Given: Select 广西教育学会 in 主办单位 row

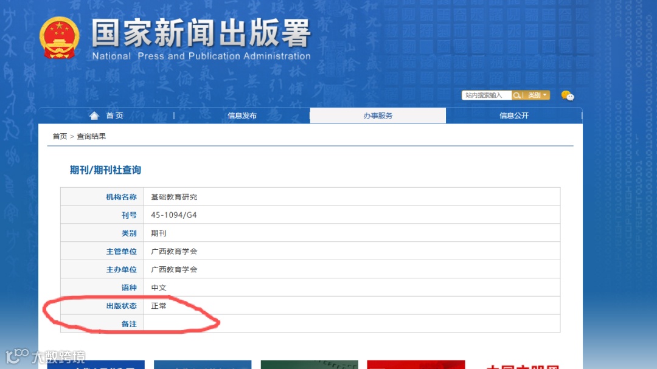Looking at the screenshot, I should pos(174,269).
